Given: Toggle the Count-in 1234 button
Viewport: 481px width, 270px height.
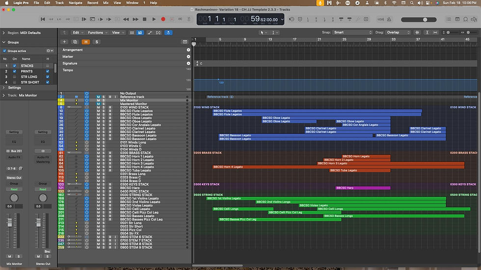Looking at the screenshot, I should click(381, 19).
